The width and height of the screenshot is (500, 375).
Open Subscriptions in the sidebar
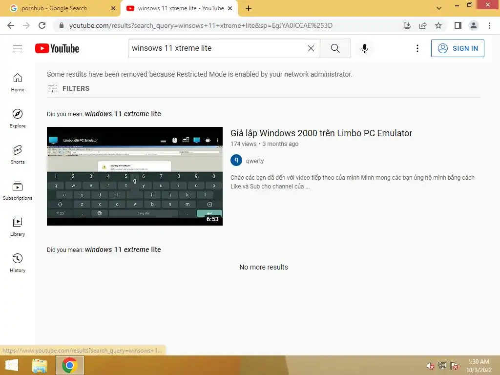coord(18,191)
